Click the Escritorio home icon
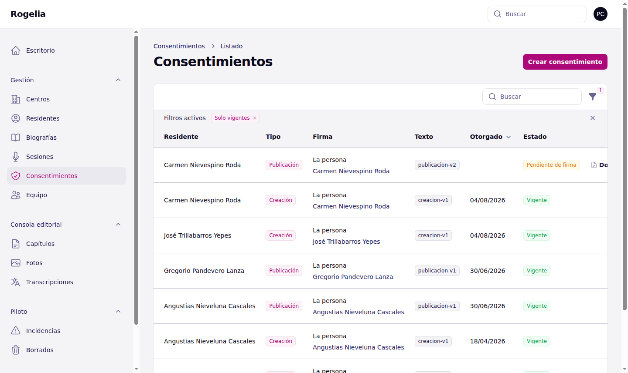 click(x=16, y=50)
